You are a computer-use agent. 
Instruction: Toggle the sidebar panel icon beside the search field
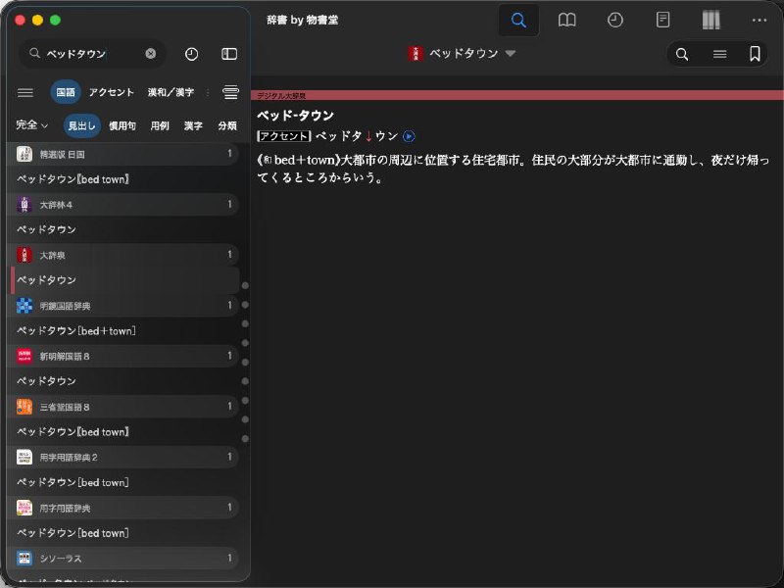pyautogui.click(x=230, y=54)
